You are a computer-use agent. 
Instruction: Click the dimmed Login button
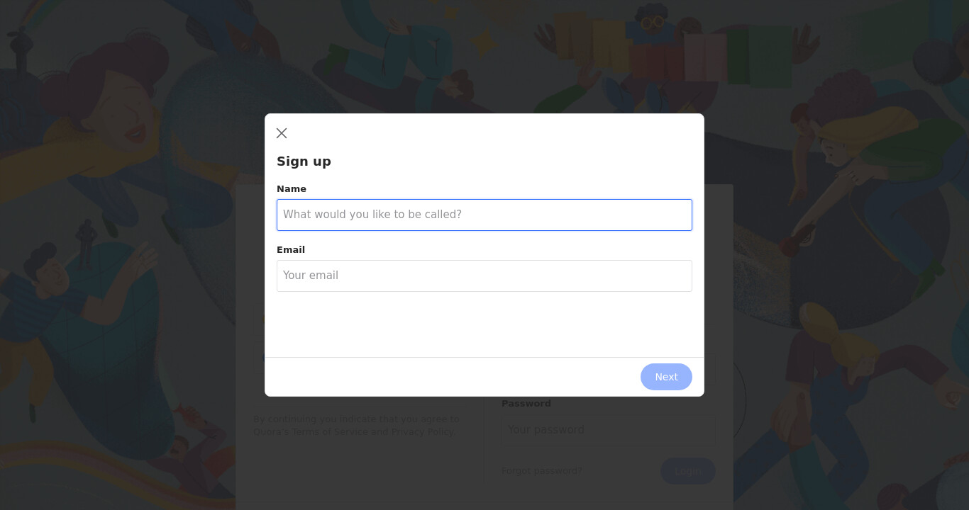point(688,471)
